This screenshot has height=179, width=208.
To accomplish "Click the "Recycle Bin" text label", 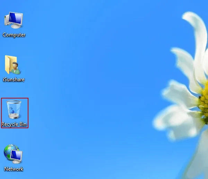I will point(14,124).
